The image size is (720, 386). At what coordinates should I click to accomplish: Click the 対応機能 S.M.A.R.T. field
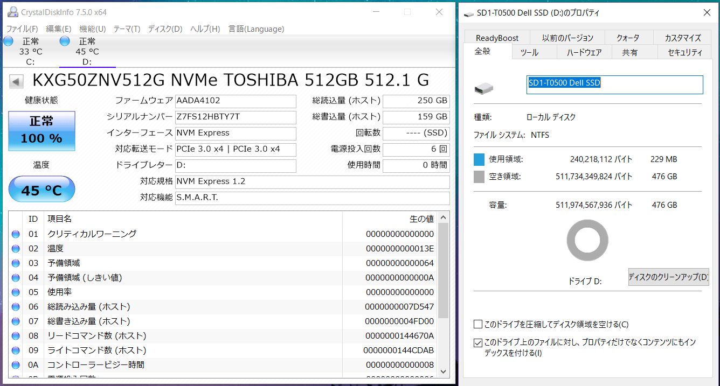tap(313, 198)
